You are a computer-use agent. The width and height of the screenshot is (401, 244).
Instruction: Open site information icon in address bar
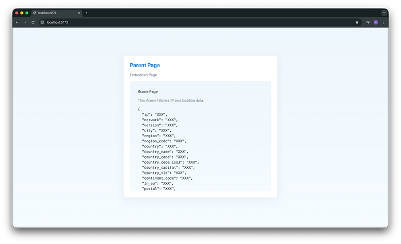42,22
